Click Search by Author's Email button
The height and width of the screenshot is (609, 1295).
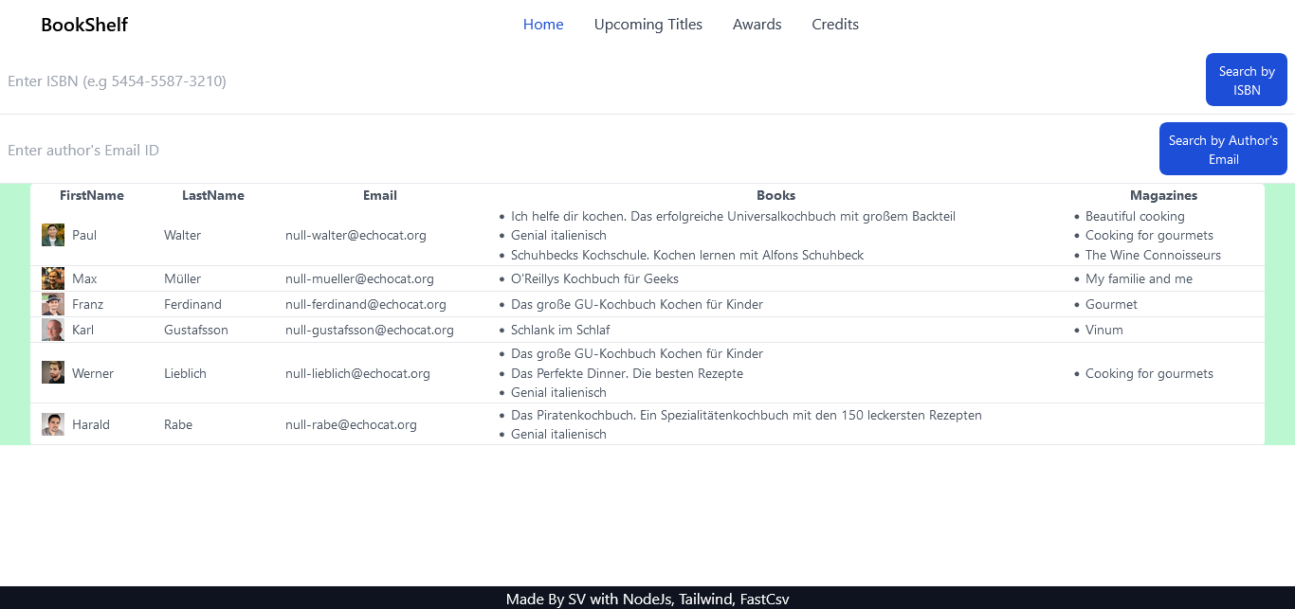(x=1223, y=149)
